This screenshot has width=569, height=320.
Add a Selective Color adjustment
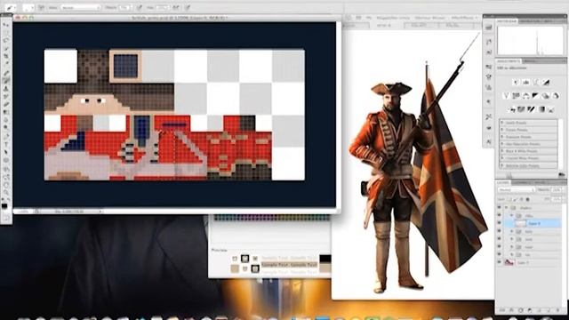pos(551,109)
